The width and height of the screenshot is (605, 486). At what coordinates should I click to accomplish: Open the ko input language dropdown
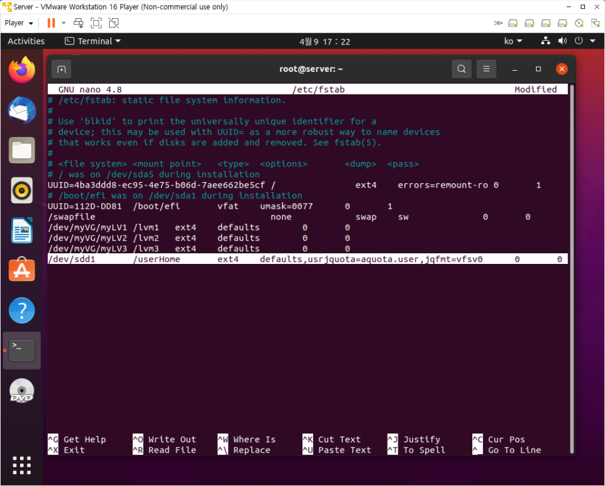point(513,41)
